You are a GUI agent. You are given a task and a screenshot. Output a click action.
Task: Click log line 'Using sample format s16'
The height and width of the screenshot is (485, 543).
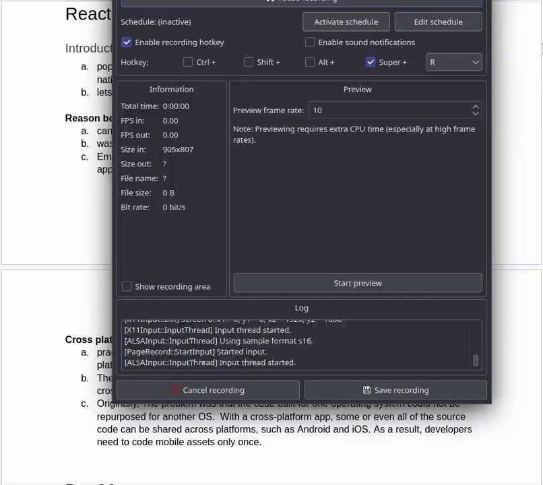(218, 341)
